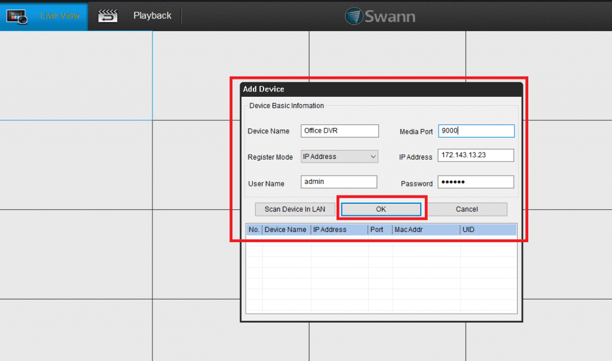Click the Register Mode dropdown arrow

click(x=374, y=156)
